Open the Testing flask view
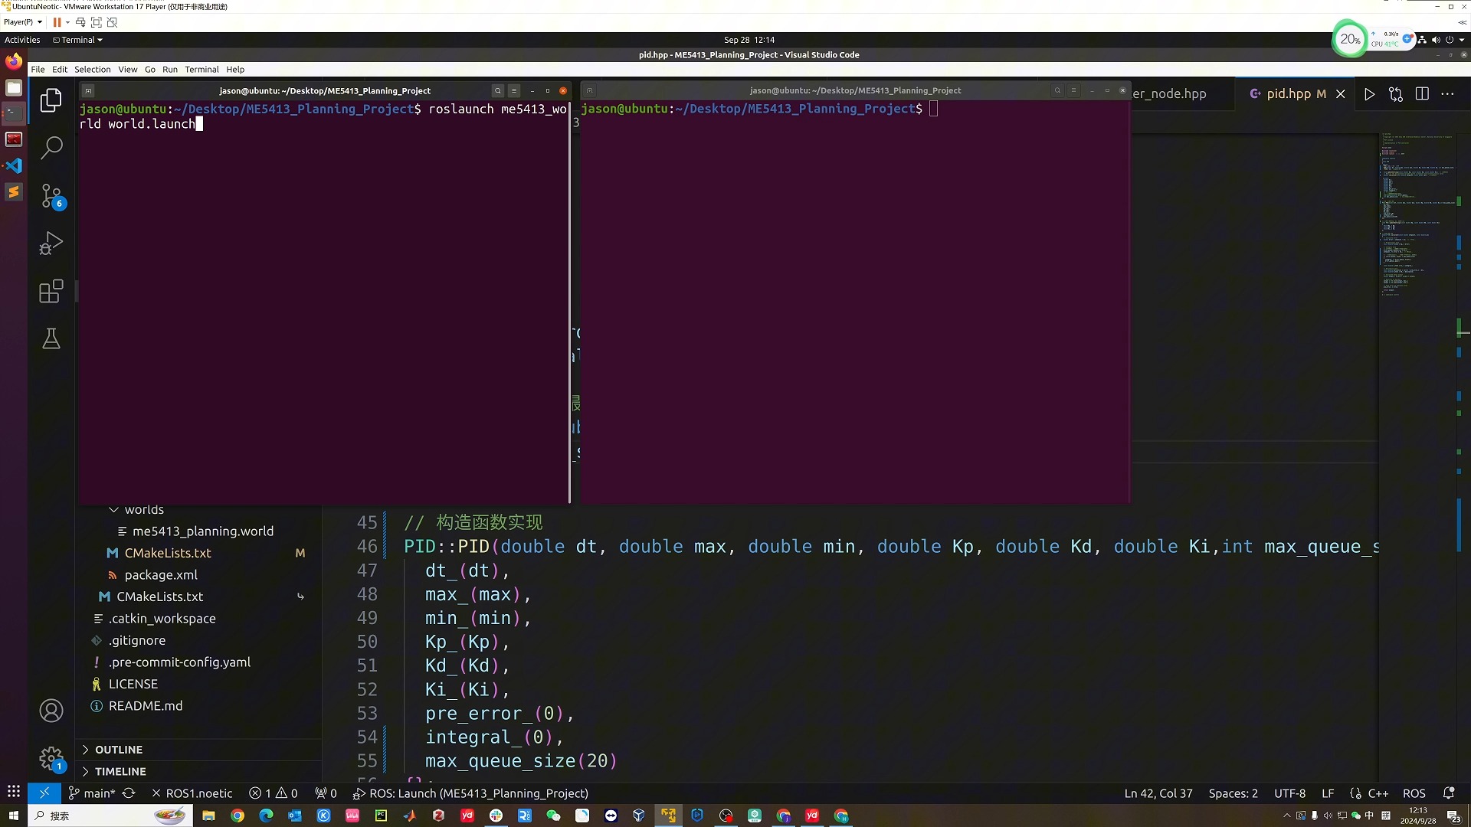 51,338
